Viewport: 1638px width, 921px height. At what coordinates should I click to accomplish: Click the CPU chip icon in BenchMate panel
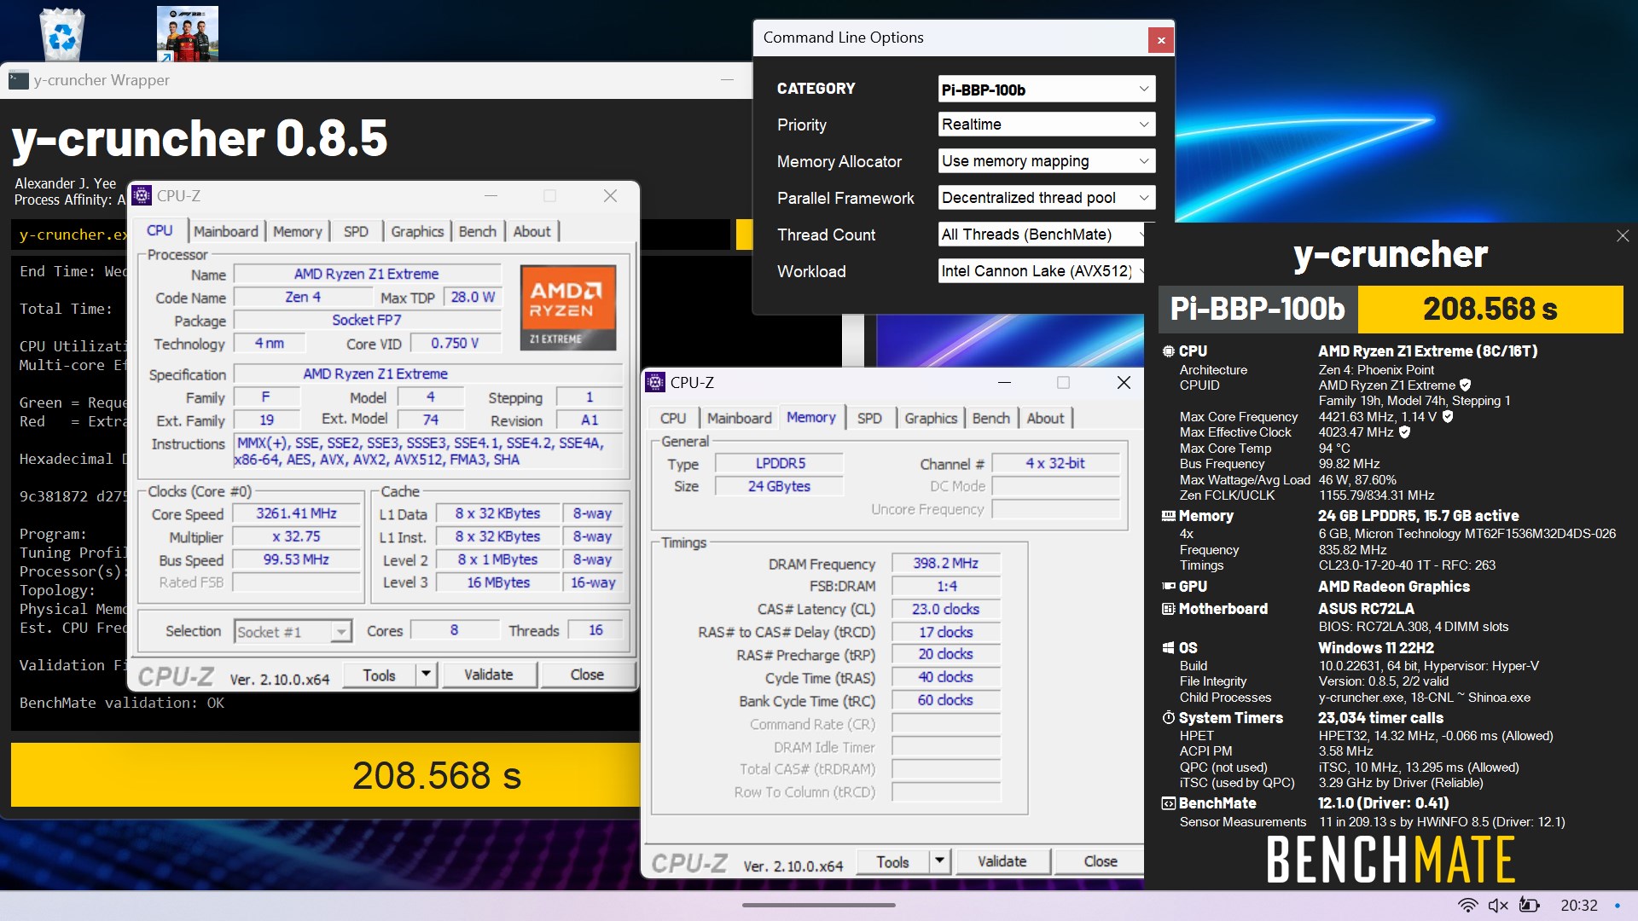pyautogui.click(x=1168, y=351)
